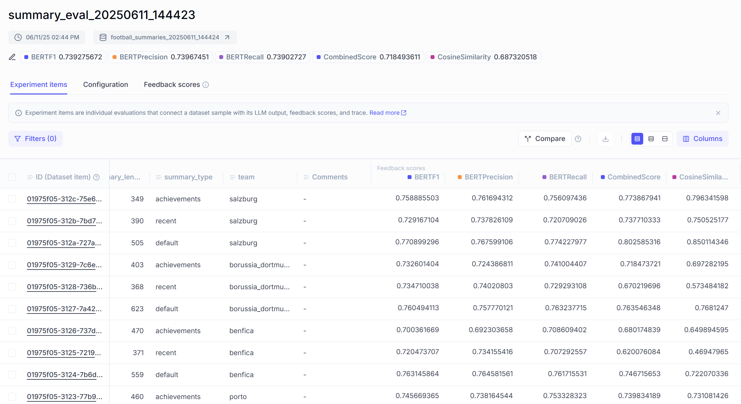Click the help icon next to Compare
741x404 pixels.
[x=578, y=139]
